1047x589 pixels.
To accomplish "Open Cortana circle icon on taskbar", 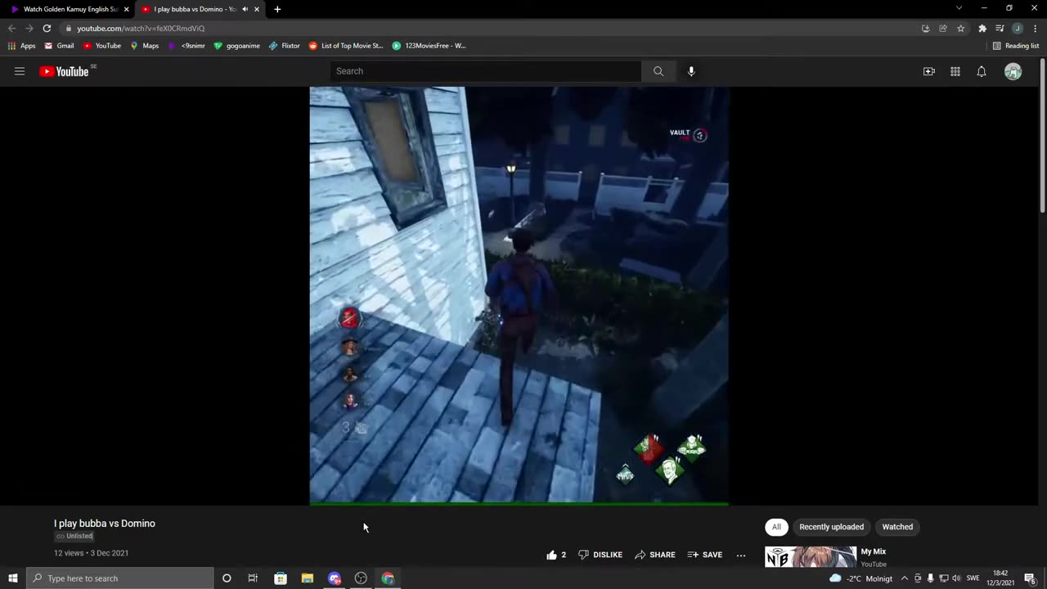I will [227, 578].
